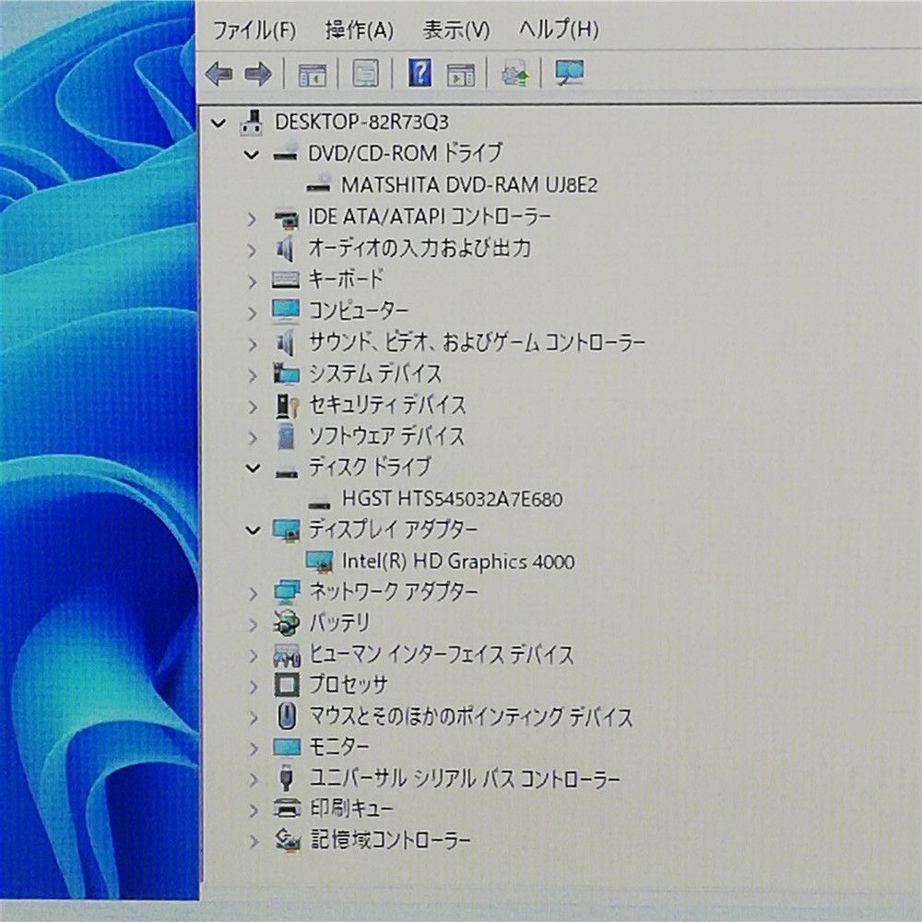This screenshot has width=922, height=922.
Task: Click the オーディオの入力および出力 speaker icon
Action: tap(285, 249)
